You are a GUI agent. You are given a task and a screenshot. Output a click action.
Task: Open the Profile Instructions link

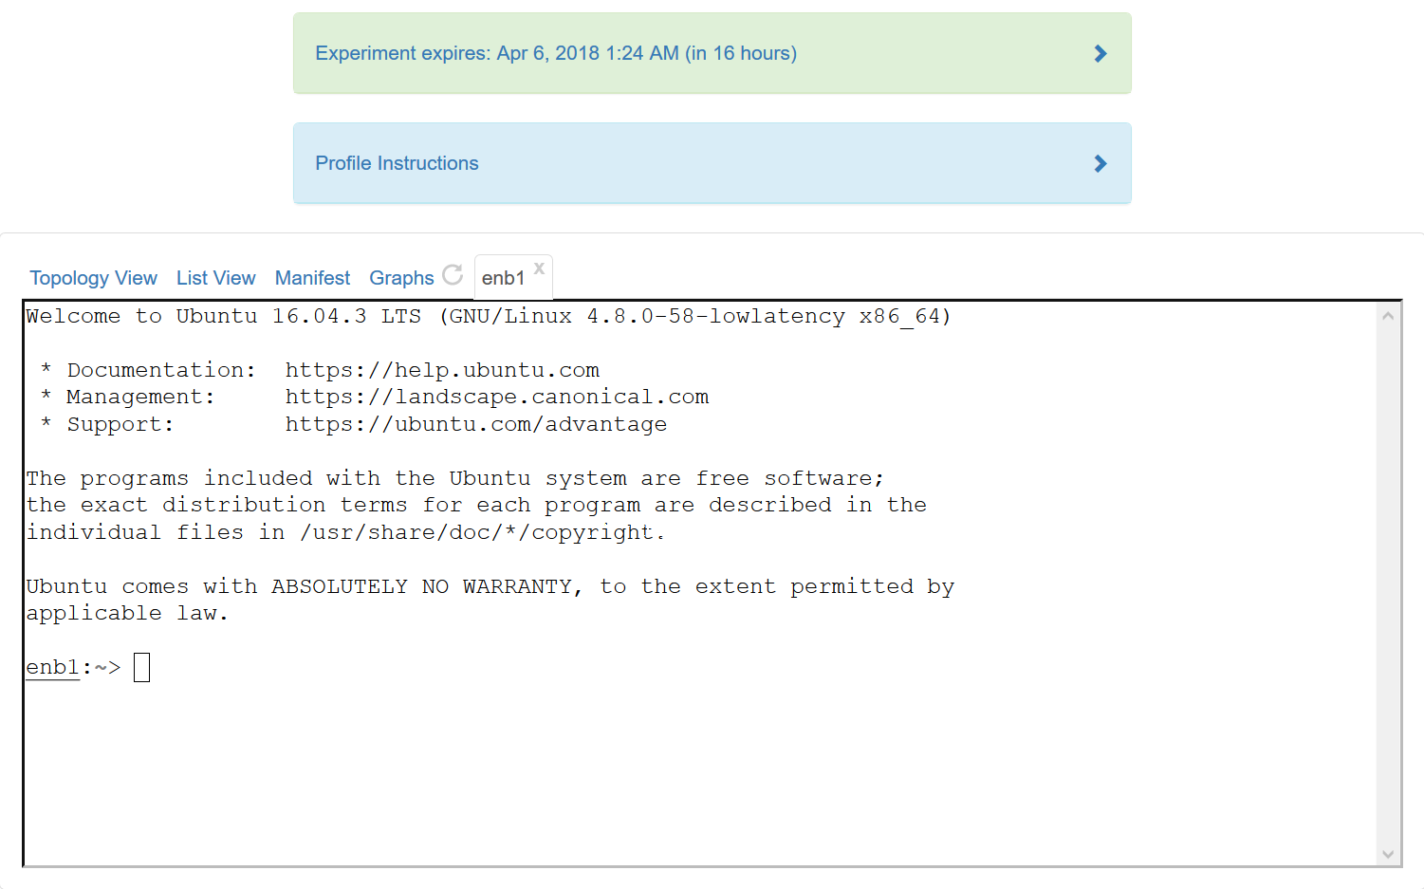point(397,163)
